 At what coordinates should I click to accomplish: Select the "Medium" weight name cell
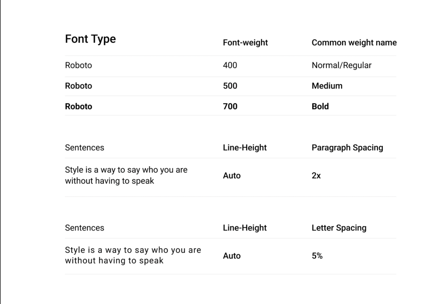coord(327,86)
